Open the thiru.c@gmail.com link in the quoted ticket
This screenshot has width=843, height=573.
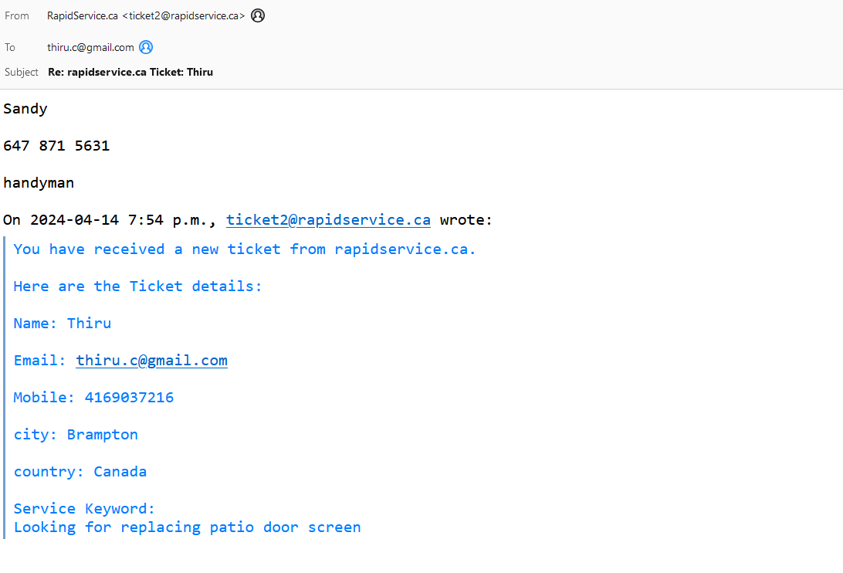pos(151,361)
